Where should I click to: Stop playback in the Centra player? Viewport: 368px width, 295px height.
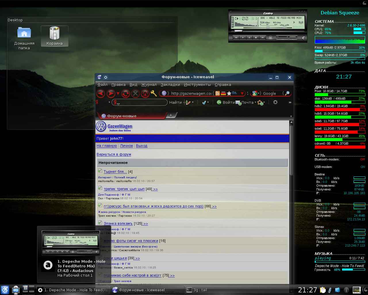coord(256,37)
